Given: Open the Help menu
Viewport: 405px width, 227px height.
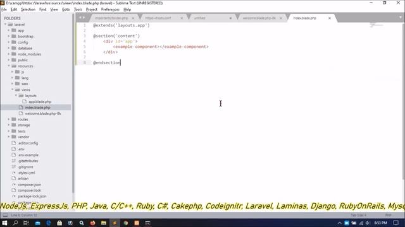Looking at the screenshot, I should pyautogui.click(x=127, y=9).
